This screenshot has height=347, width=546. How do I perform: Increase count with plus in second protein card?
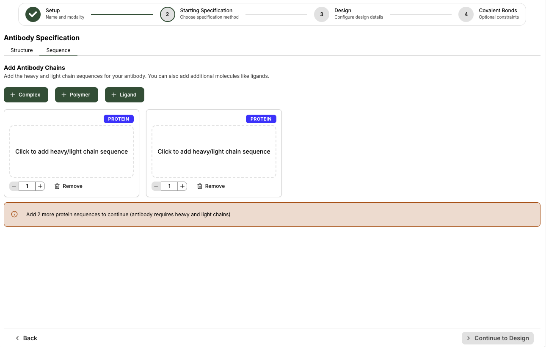pos(182,186)
